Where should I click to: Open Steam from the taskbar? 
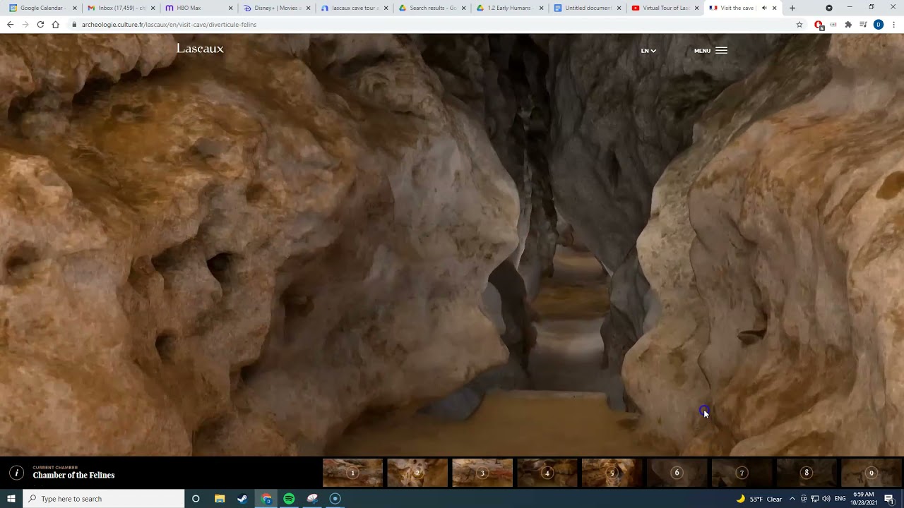242,499
